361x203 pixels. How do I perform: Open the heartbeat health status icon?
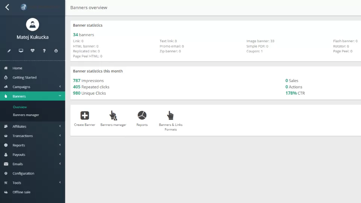[33, 51]
